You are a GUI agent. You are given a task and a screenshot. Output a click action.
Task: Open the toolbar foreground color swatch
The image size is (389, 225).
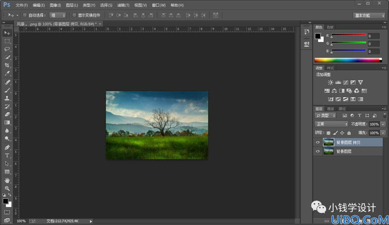coord(5,201)
